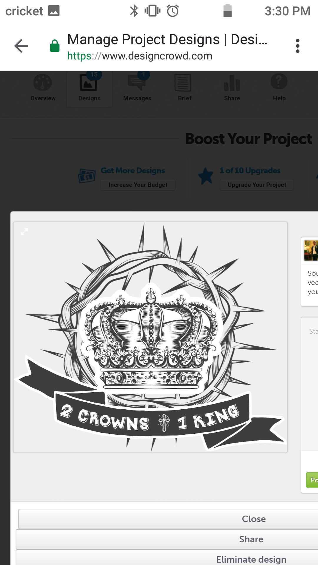Tap the green padlock security icon
Screen dimensions: 318x565
click(x=55, y=46)
